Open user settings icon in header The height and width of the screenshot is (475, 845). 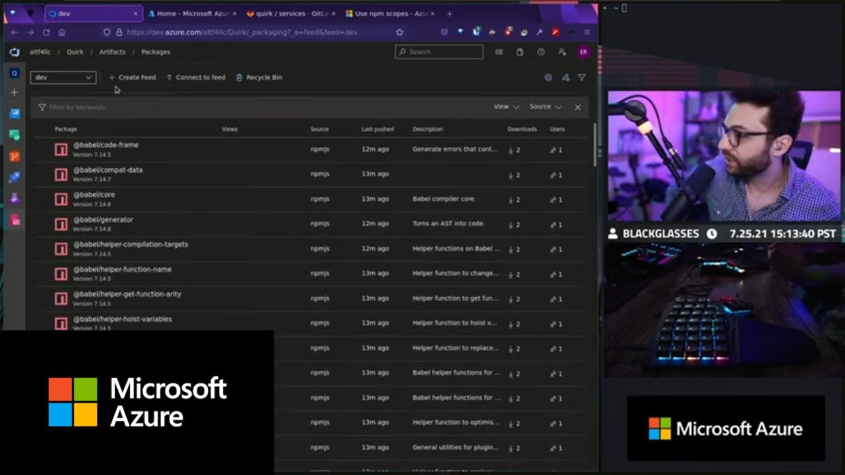tap(562, 52)
